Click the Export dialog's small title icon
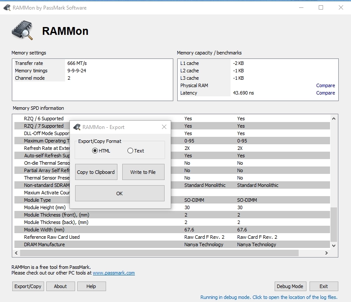The height and width of the screenshot is (302, 351). coord(77,127)
